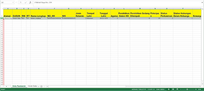Switch to Page Layout view icon
Screen dimensions: 204x91
pyautogui.click(x=173, y=89)
